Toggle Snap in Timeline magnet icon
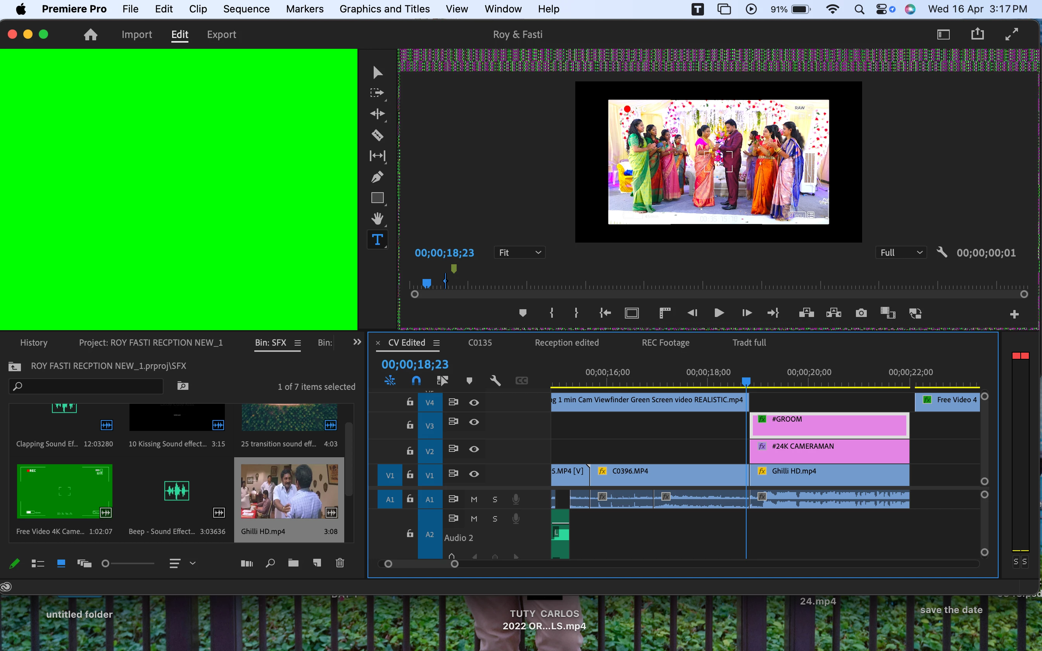Viewport: 1042px width, 651px height. [x=416, y=381]
